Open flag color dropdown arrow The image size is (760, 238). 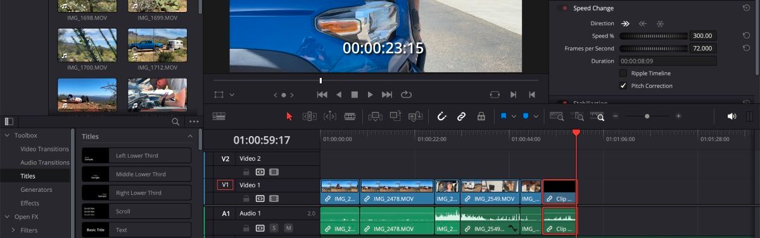(514, 116)
